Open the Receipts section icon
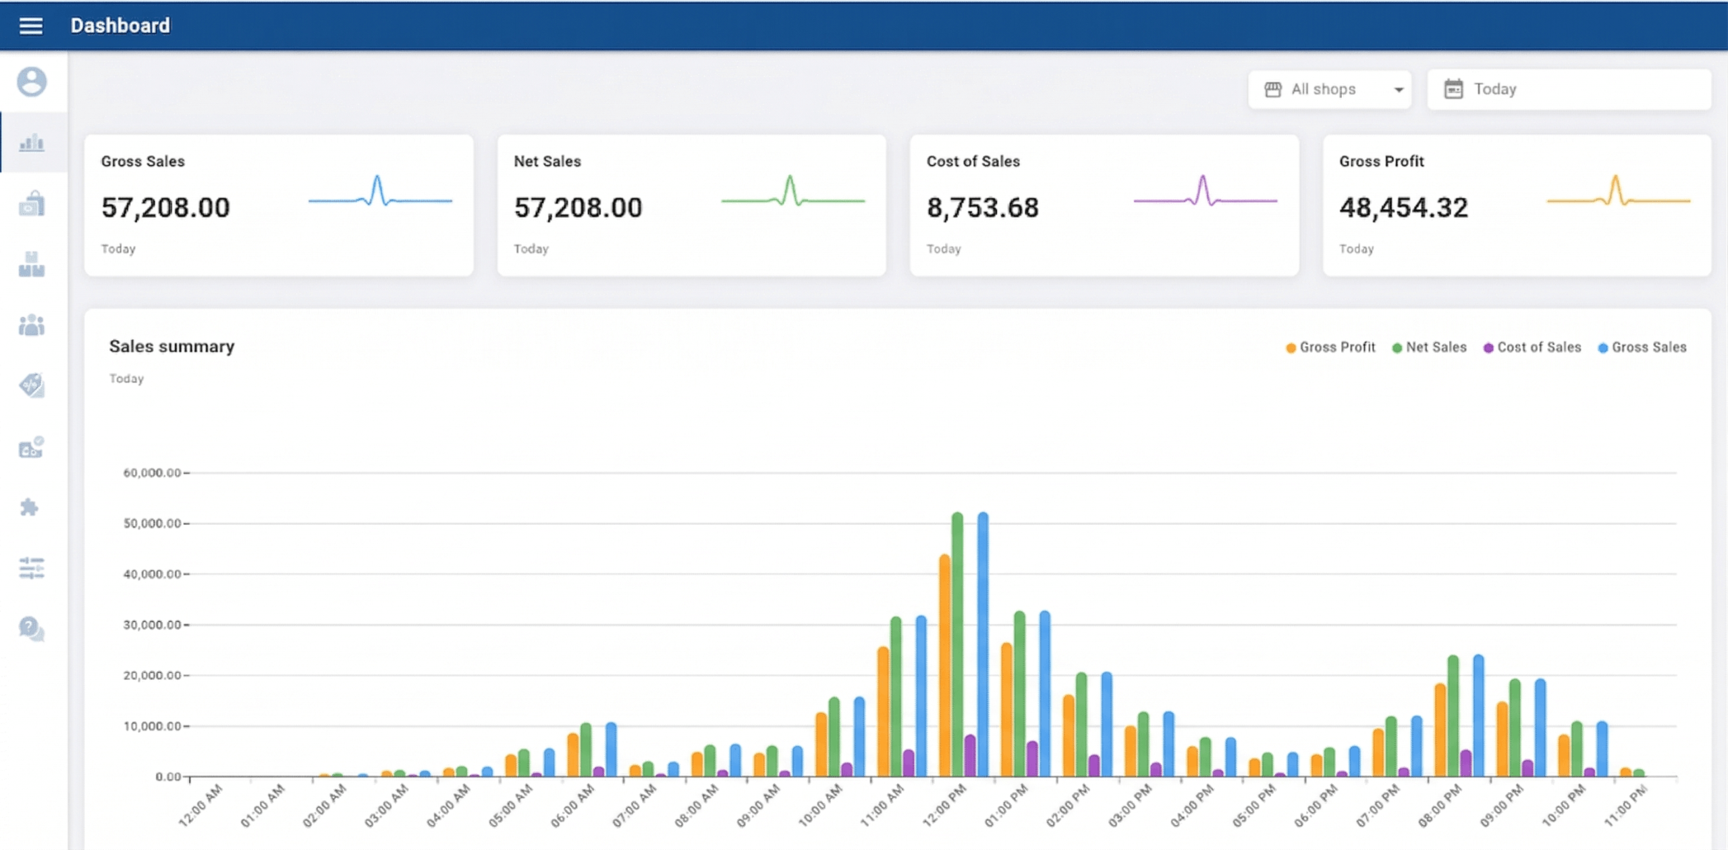 tap(30, 447)
